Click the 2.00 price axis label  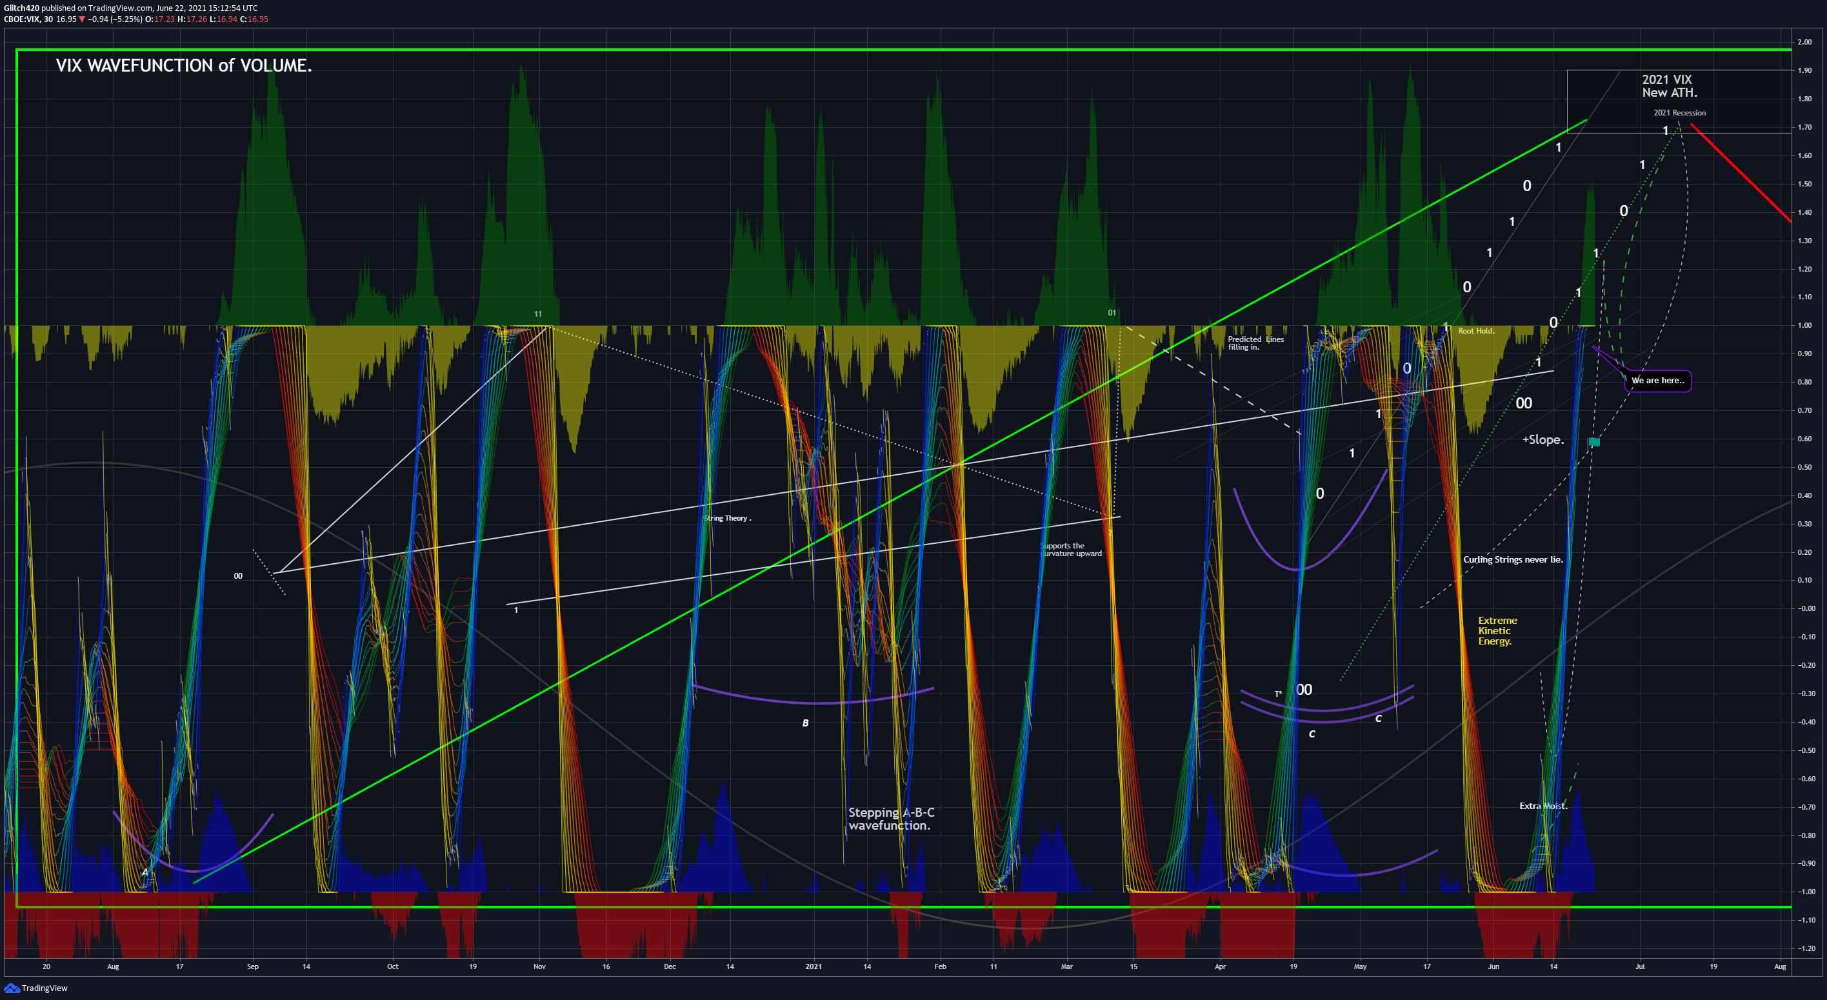1804,42
